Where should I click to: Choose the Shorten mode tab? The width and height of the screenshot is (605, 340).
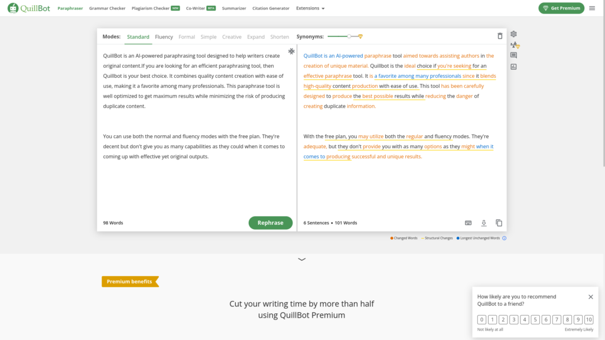pyautogui.click(x=279, y=37)
